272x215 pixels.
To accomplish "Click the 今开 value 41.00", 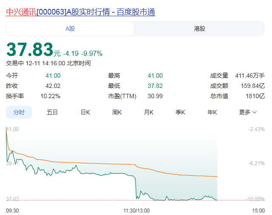I will 53,76.
